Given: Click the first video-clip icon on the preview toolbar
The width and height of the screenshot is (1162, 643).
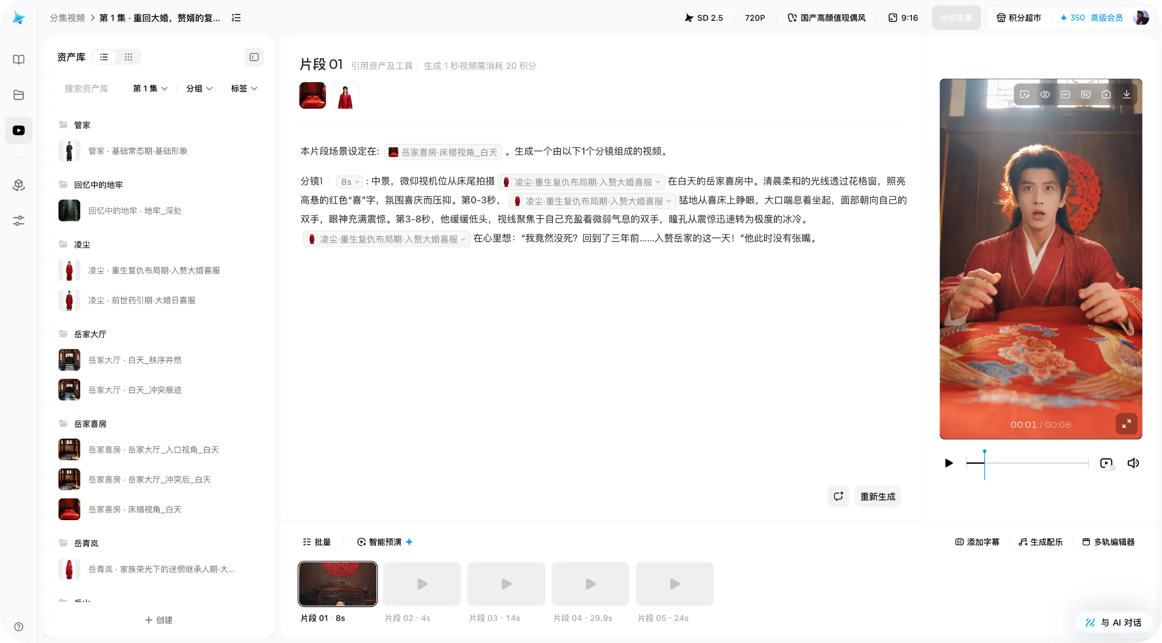Looking at the screenshot, I should pyautogui.click(x=1024, y=94).
